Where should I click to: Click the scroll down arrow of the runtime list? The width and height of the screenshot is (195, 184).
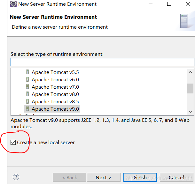pos(190,112)
